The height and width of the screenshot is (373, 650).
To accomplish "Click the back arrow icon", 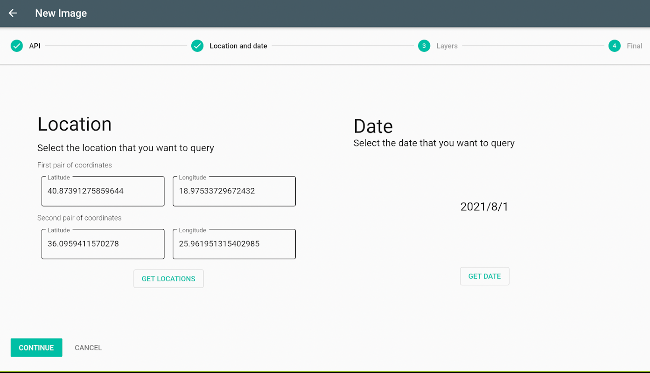I will [13, 13].
